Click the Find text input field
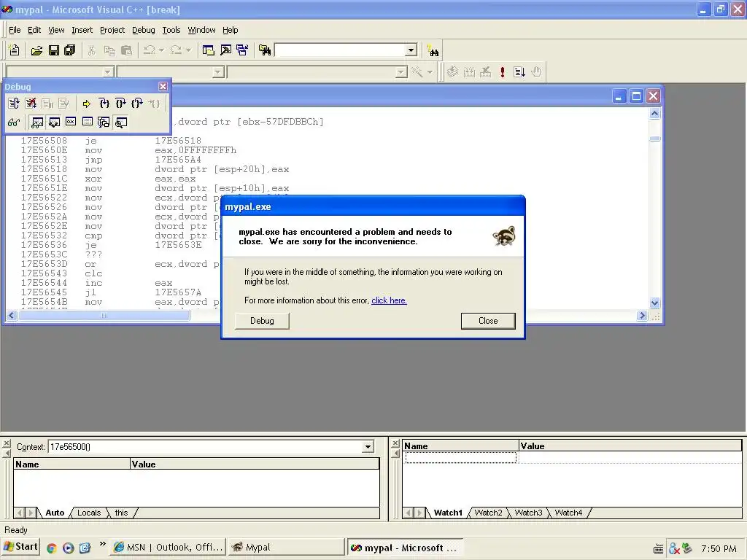This screenshot has height=560, width=747. point(340,50)
